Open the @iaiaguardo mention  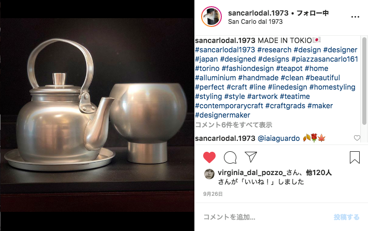click(278, 138)
